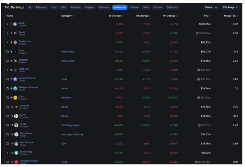245x167 pixels.
Task: Click the Pangolin logo icon
Action: pyautogui.click(x=17, y=107)
